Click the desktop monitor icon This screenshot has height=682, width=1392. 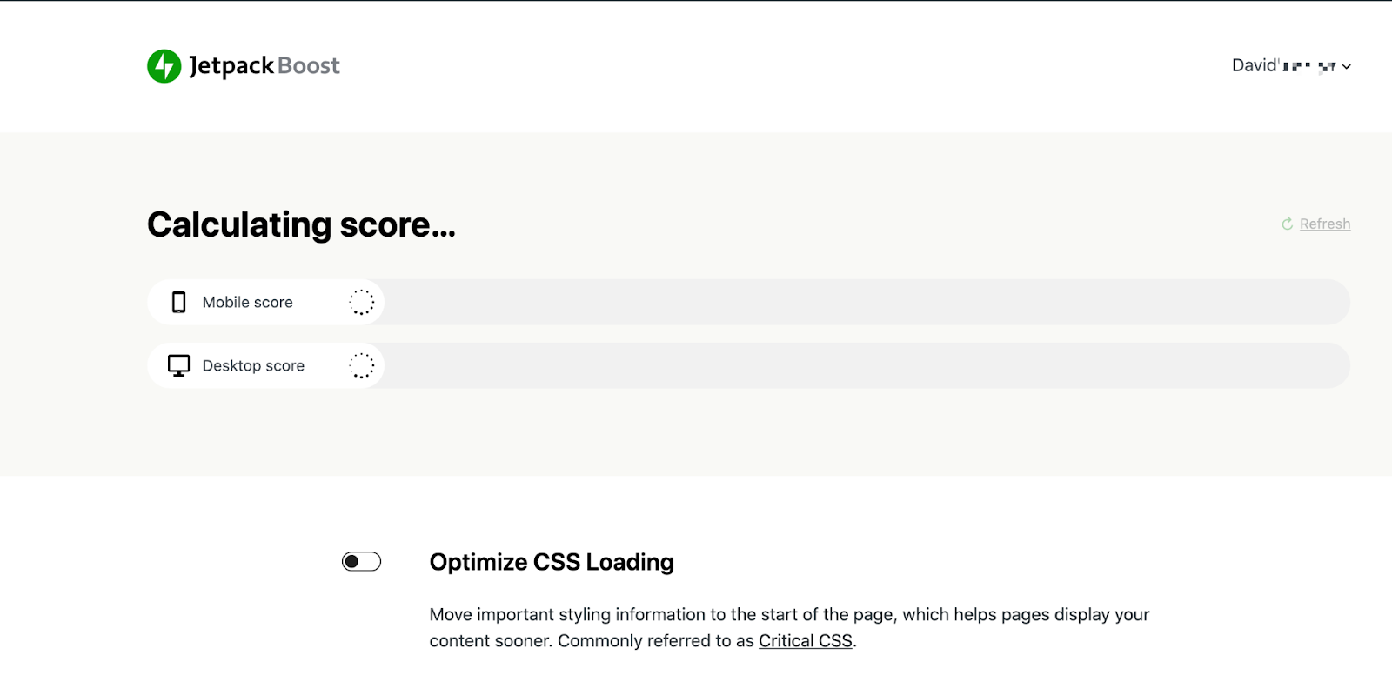pyautogui.click(x=178, y=365)
